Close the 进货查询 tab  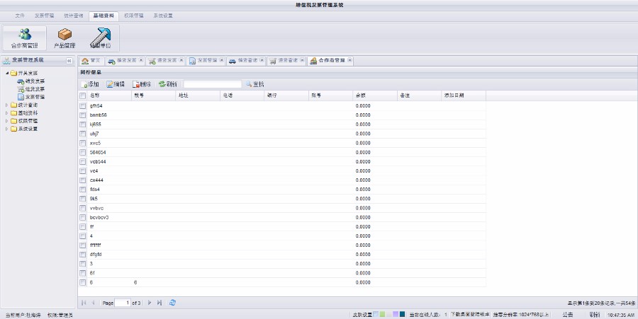coord(302,60)
